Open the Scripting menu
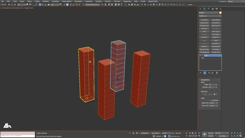The image size is (245, 138). tap(98, 2)
